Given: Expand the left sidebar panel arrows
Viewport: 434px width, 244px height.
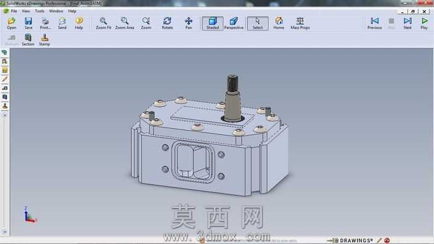Looking at the screenshot, I should (x=4, y=115).
